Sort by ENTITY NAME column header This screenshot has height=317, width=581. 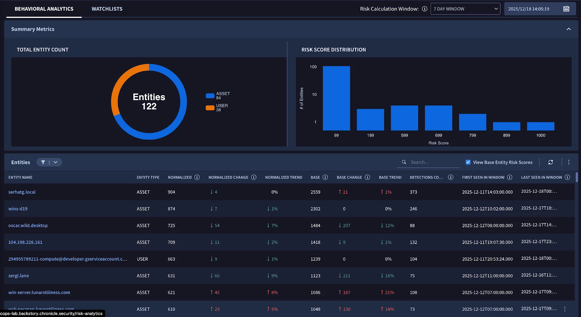coord(20,177)
